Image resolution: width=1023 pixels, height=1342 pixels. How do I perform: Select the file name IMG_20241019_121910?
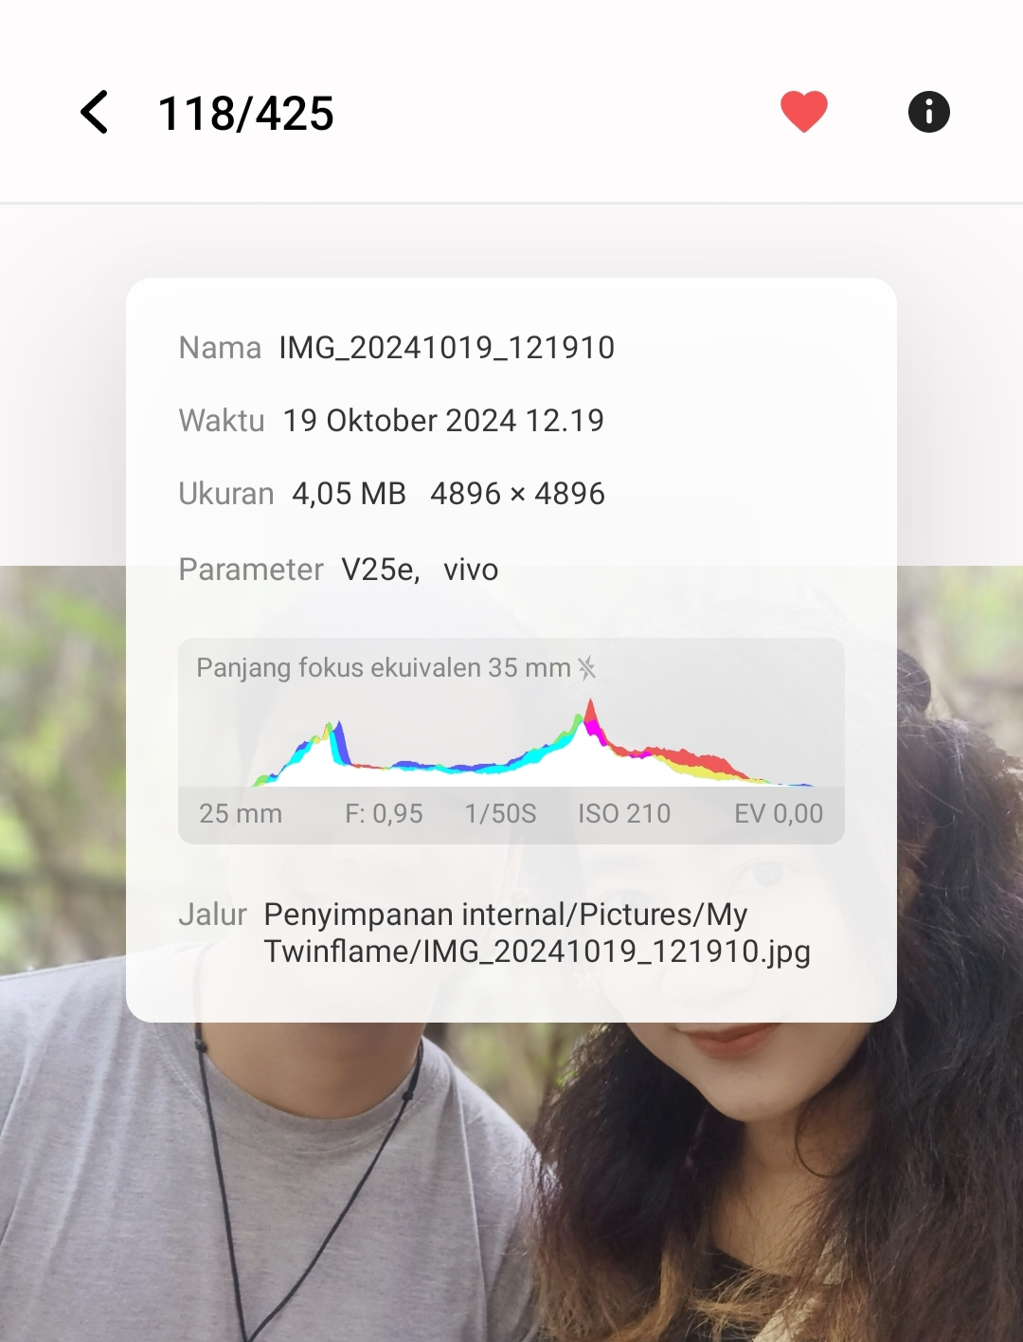[x=446, y=348]
